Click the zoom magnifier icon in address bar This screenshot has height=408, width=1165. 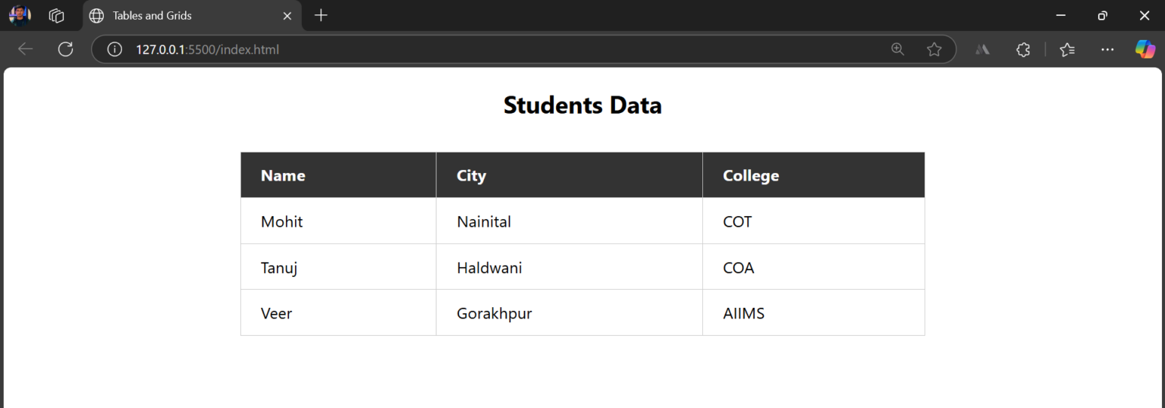tap(898, 49)
